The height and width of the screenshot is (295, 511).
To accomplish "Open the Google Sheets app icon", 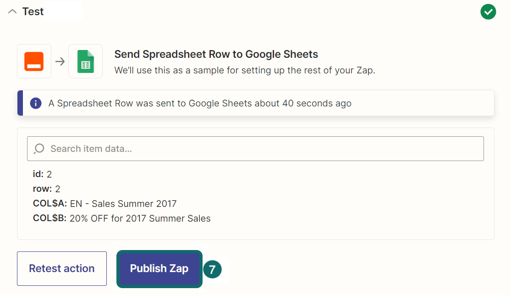I will (85, 61).
